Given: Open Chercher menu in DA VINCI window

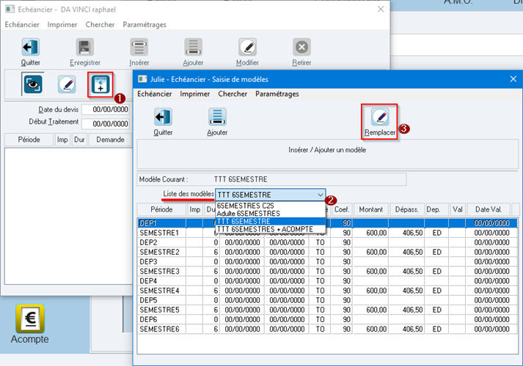Looking at the screenshot, I should [100, 25].
